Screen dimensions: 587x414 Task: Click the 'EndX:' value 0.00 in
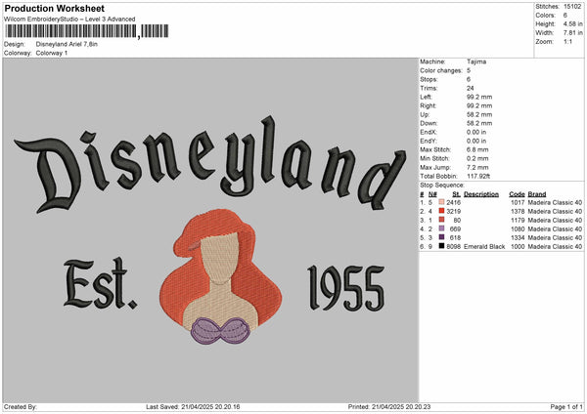[x=476, y=132]
